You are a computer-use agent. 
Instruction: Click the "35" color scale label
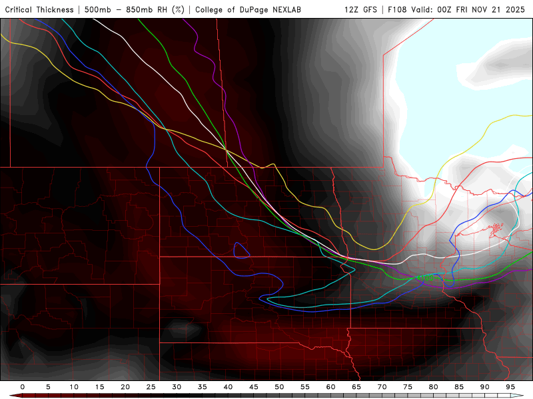[203, 387]
